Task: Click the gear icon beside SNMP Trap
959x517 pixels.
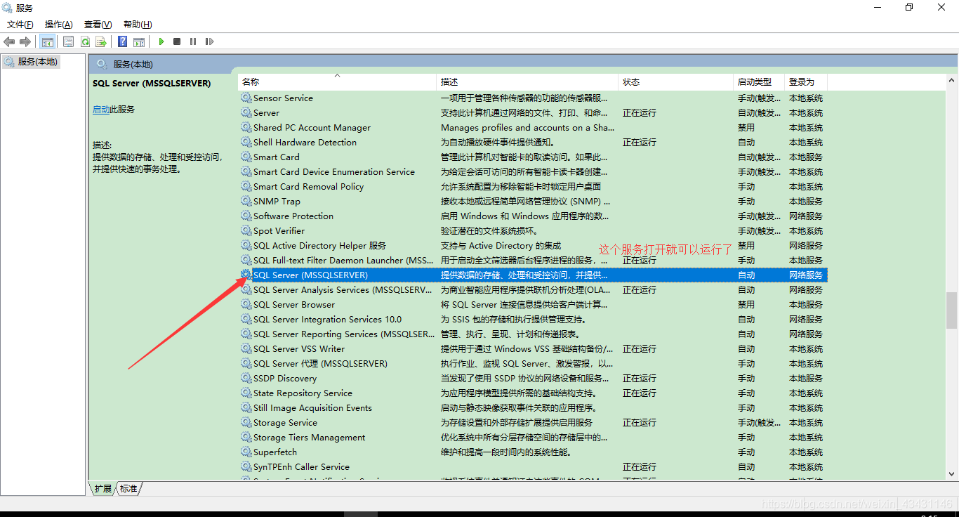Action: (246, 201)
